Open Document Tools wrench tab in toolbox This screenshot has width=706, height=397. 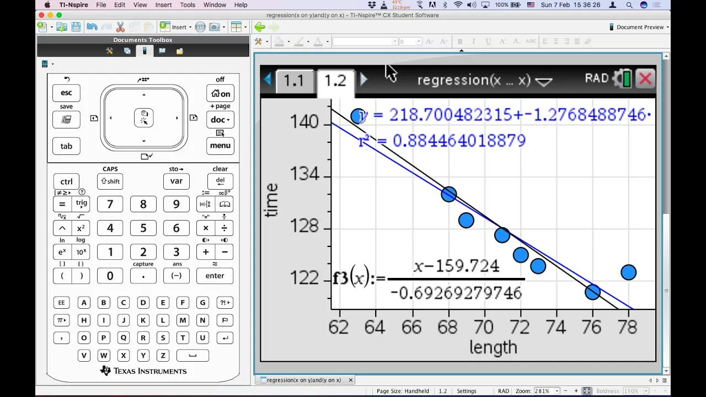click(110, 51)
